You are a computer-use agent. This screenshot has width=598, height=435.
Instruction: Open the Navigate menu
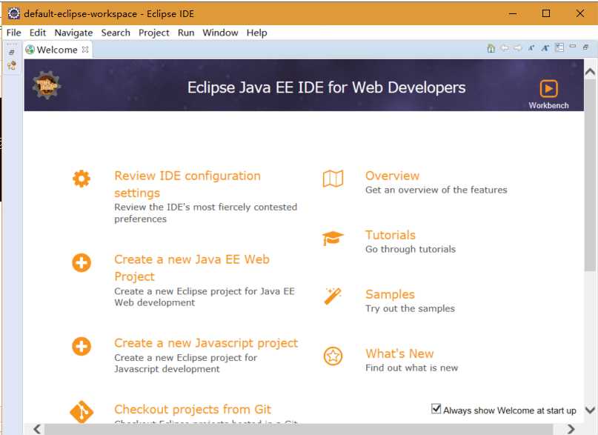[x=73, y=33]
